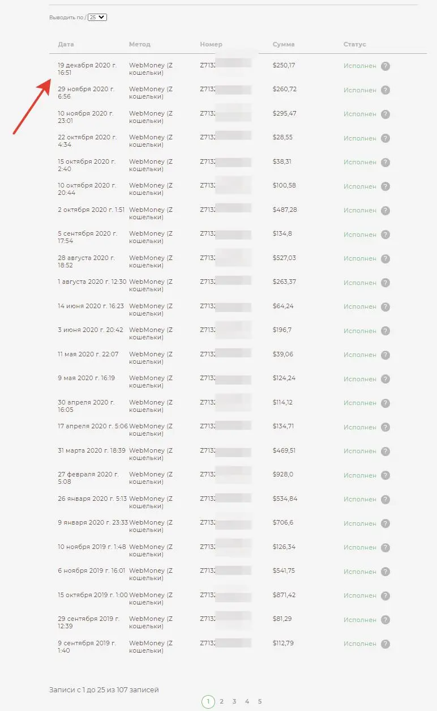The image size is (437, 711).
Task: Click question icon beside $871,42 payment
Action: tap(385, 595)
